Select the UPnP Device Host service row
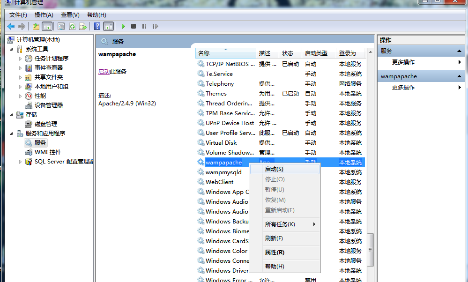The height and width of the screenshot is (282, 468). [281, 123]
